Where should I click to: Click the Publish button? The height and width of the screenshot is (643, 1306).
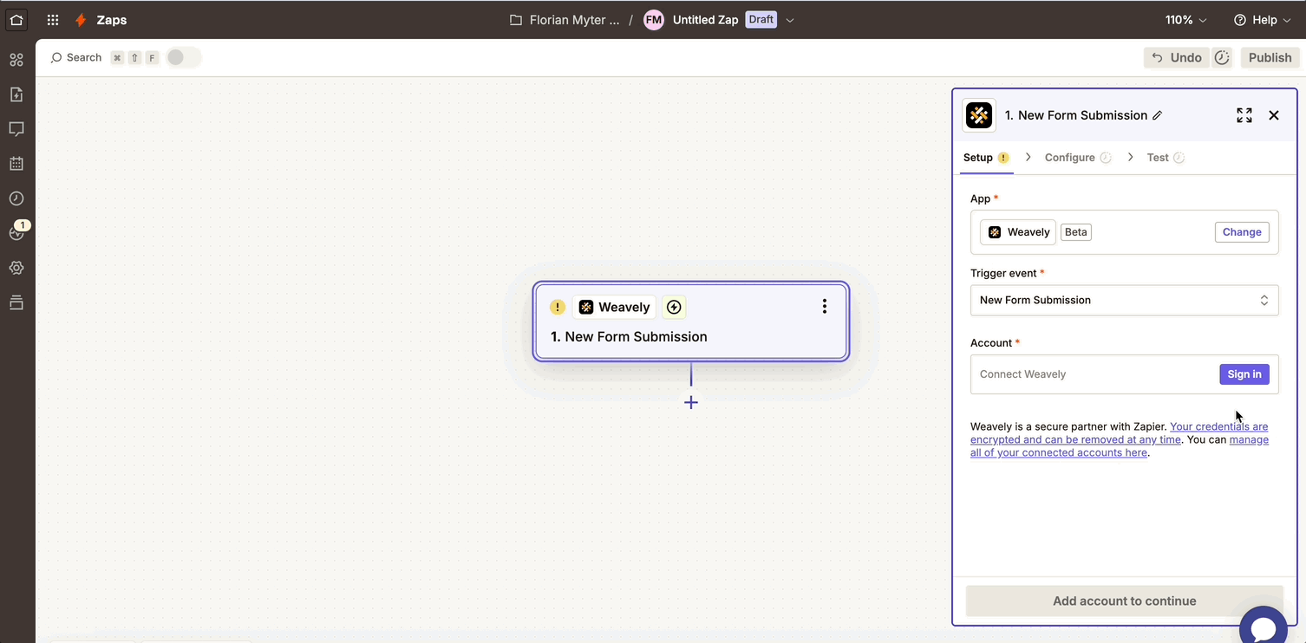pyautogui.click(x=1270, y=57)
